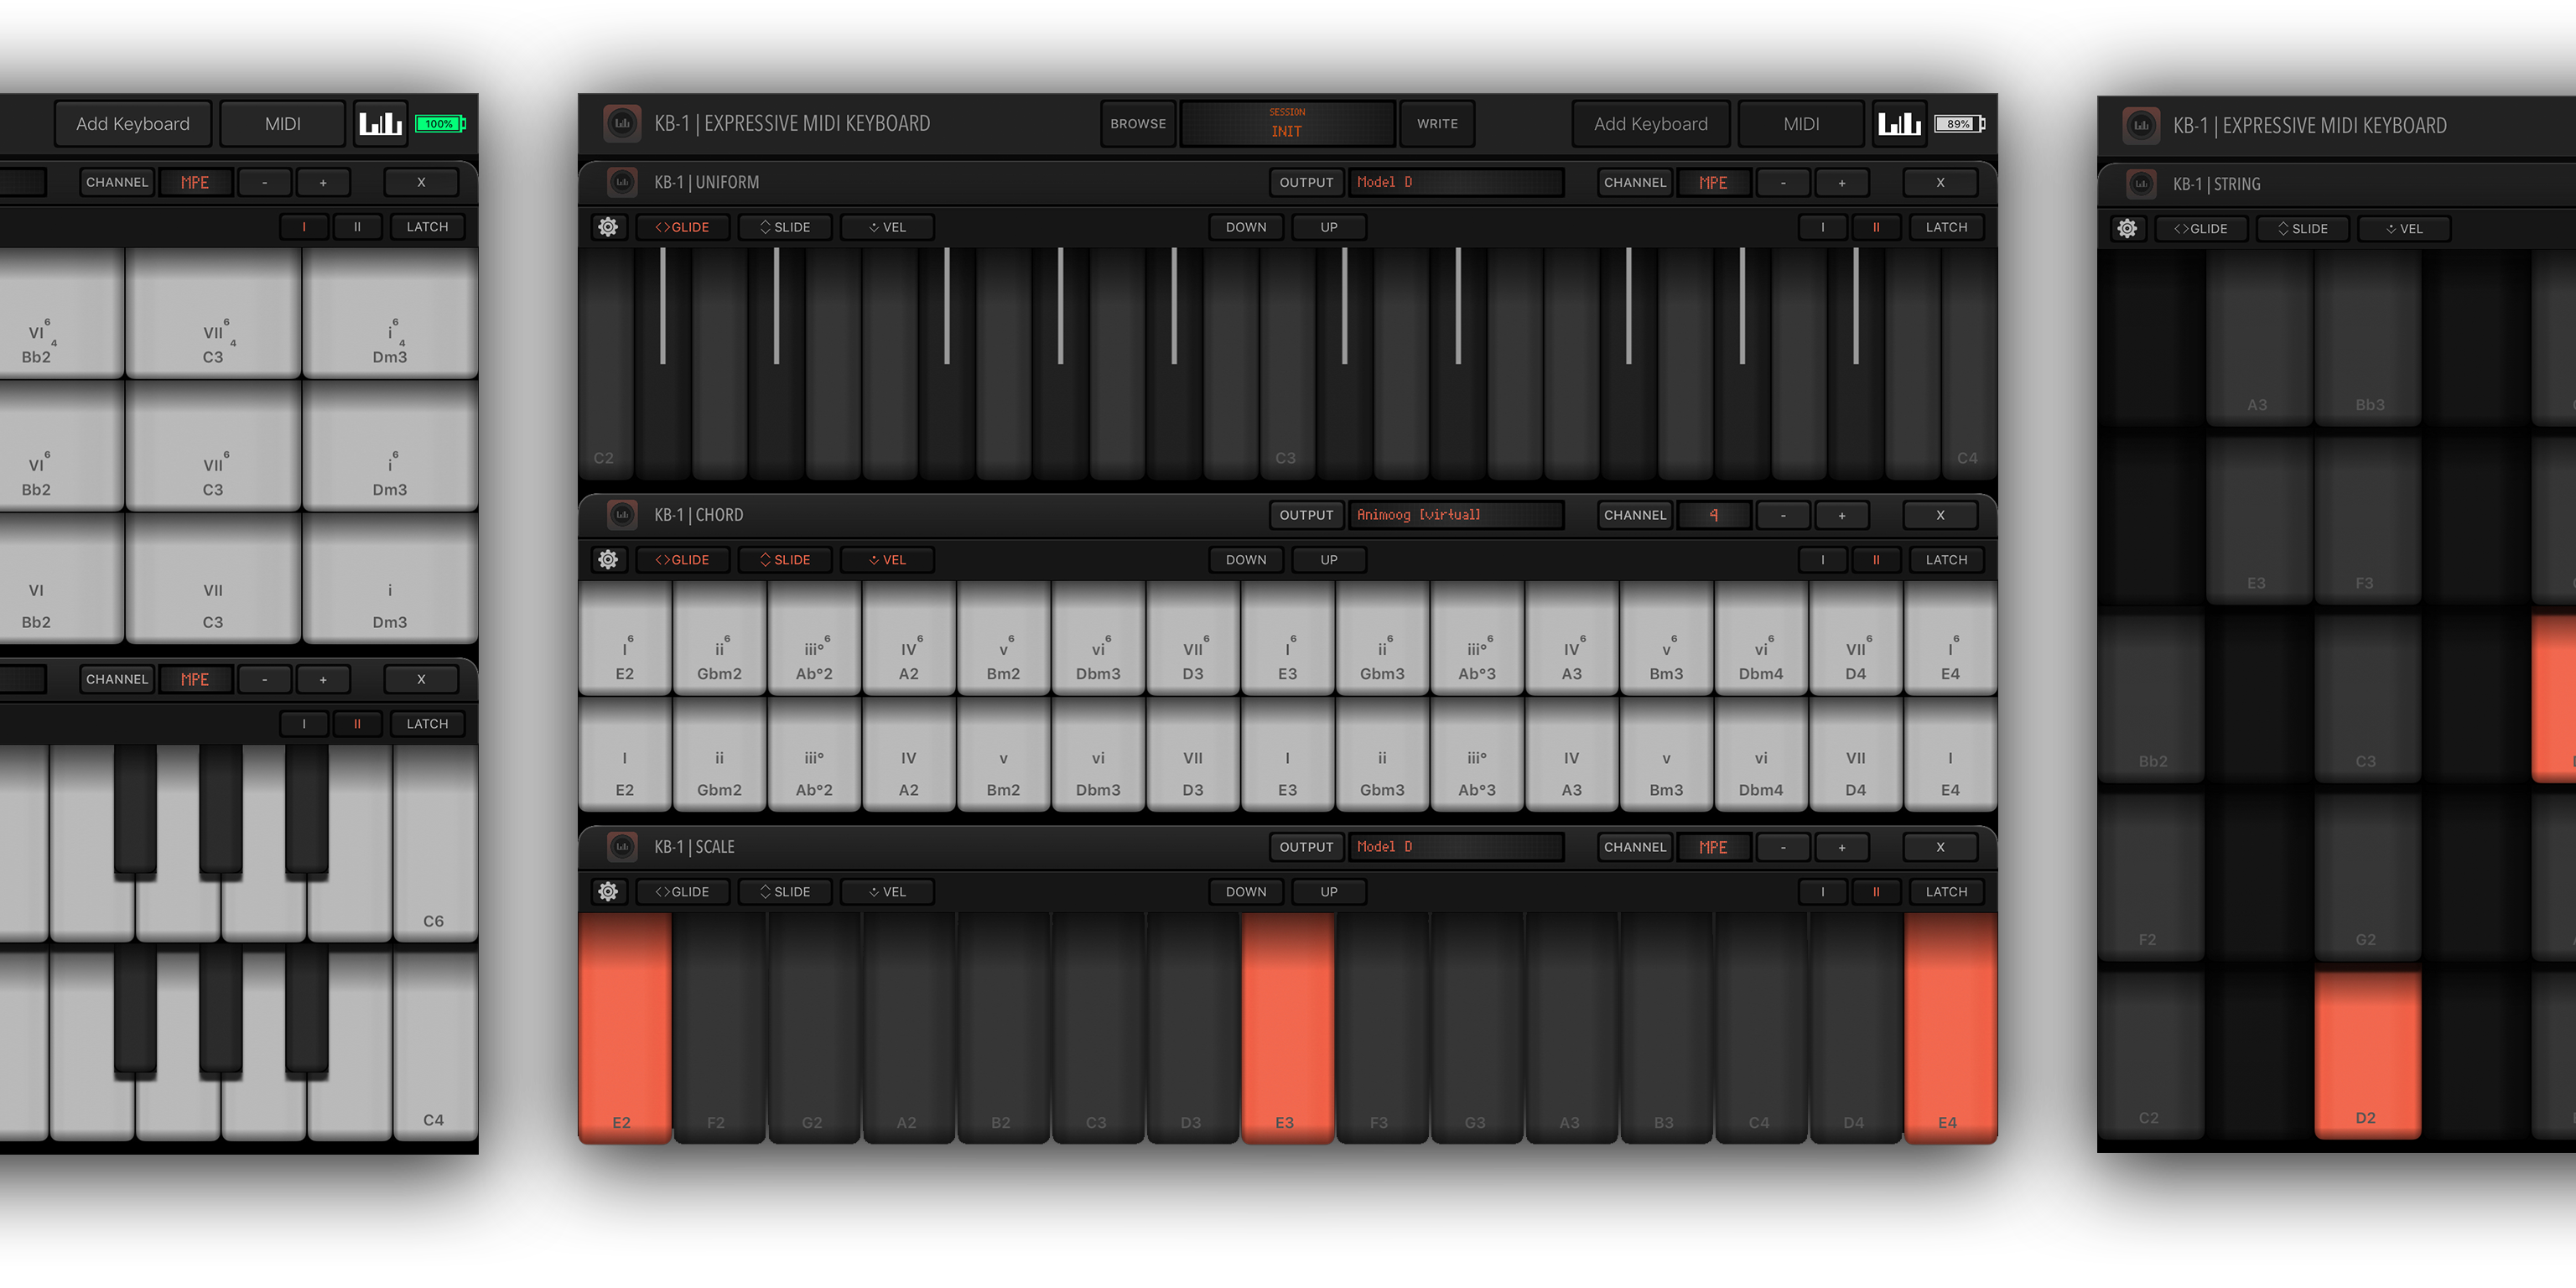Select two-row layout II on CHORD keyboard
This screenshot has width=2576, height=1288.
point(1876,559)
